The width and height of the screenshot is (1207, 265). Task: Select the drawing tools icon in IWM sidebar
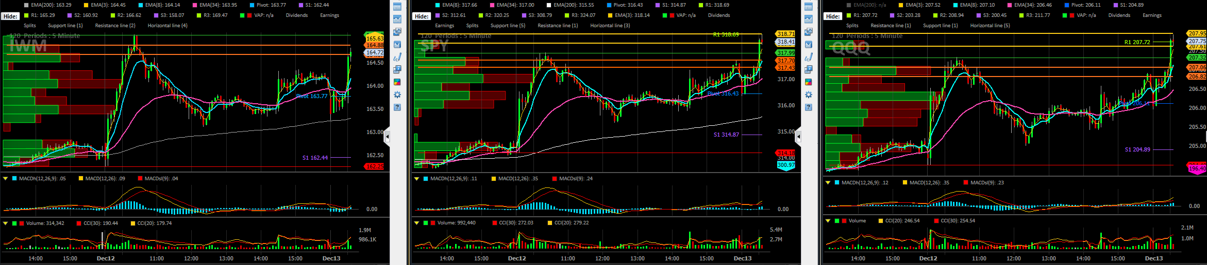397,57
